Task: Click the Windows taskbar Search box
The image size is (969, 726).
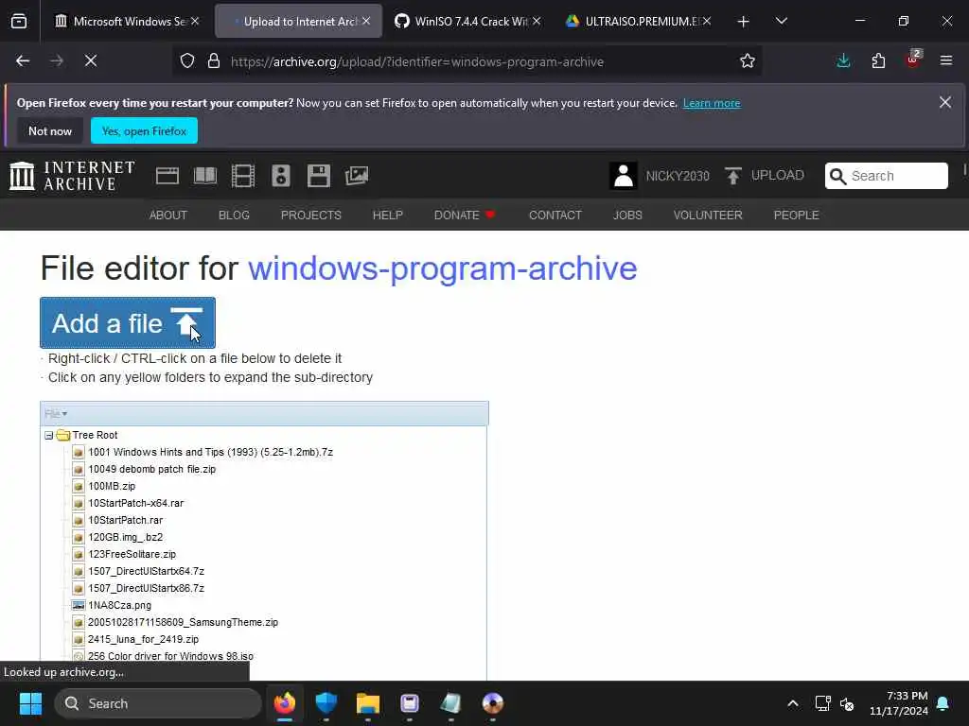Action: [x=158, y=703]
